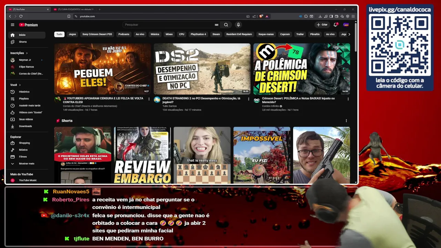Viewport: 441px width, 248px height.
Task: Click the share page icon in address bar
Action: (254, 16)
